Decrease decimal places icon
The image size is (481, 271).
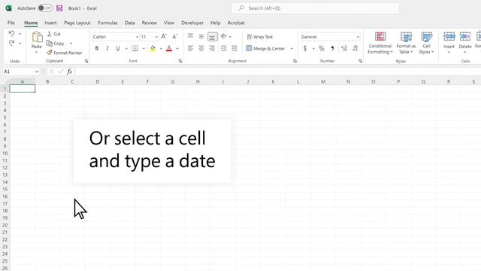point(355,48)
